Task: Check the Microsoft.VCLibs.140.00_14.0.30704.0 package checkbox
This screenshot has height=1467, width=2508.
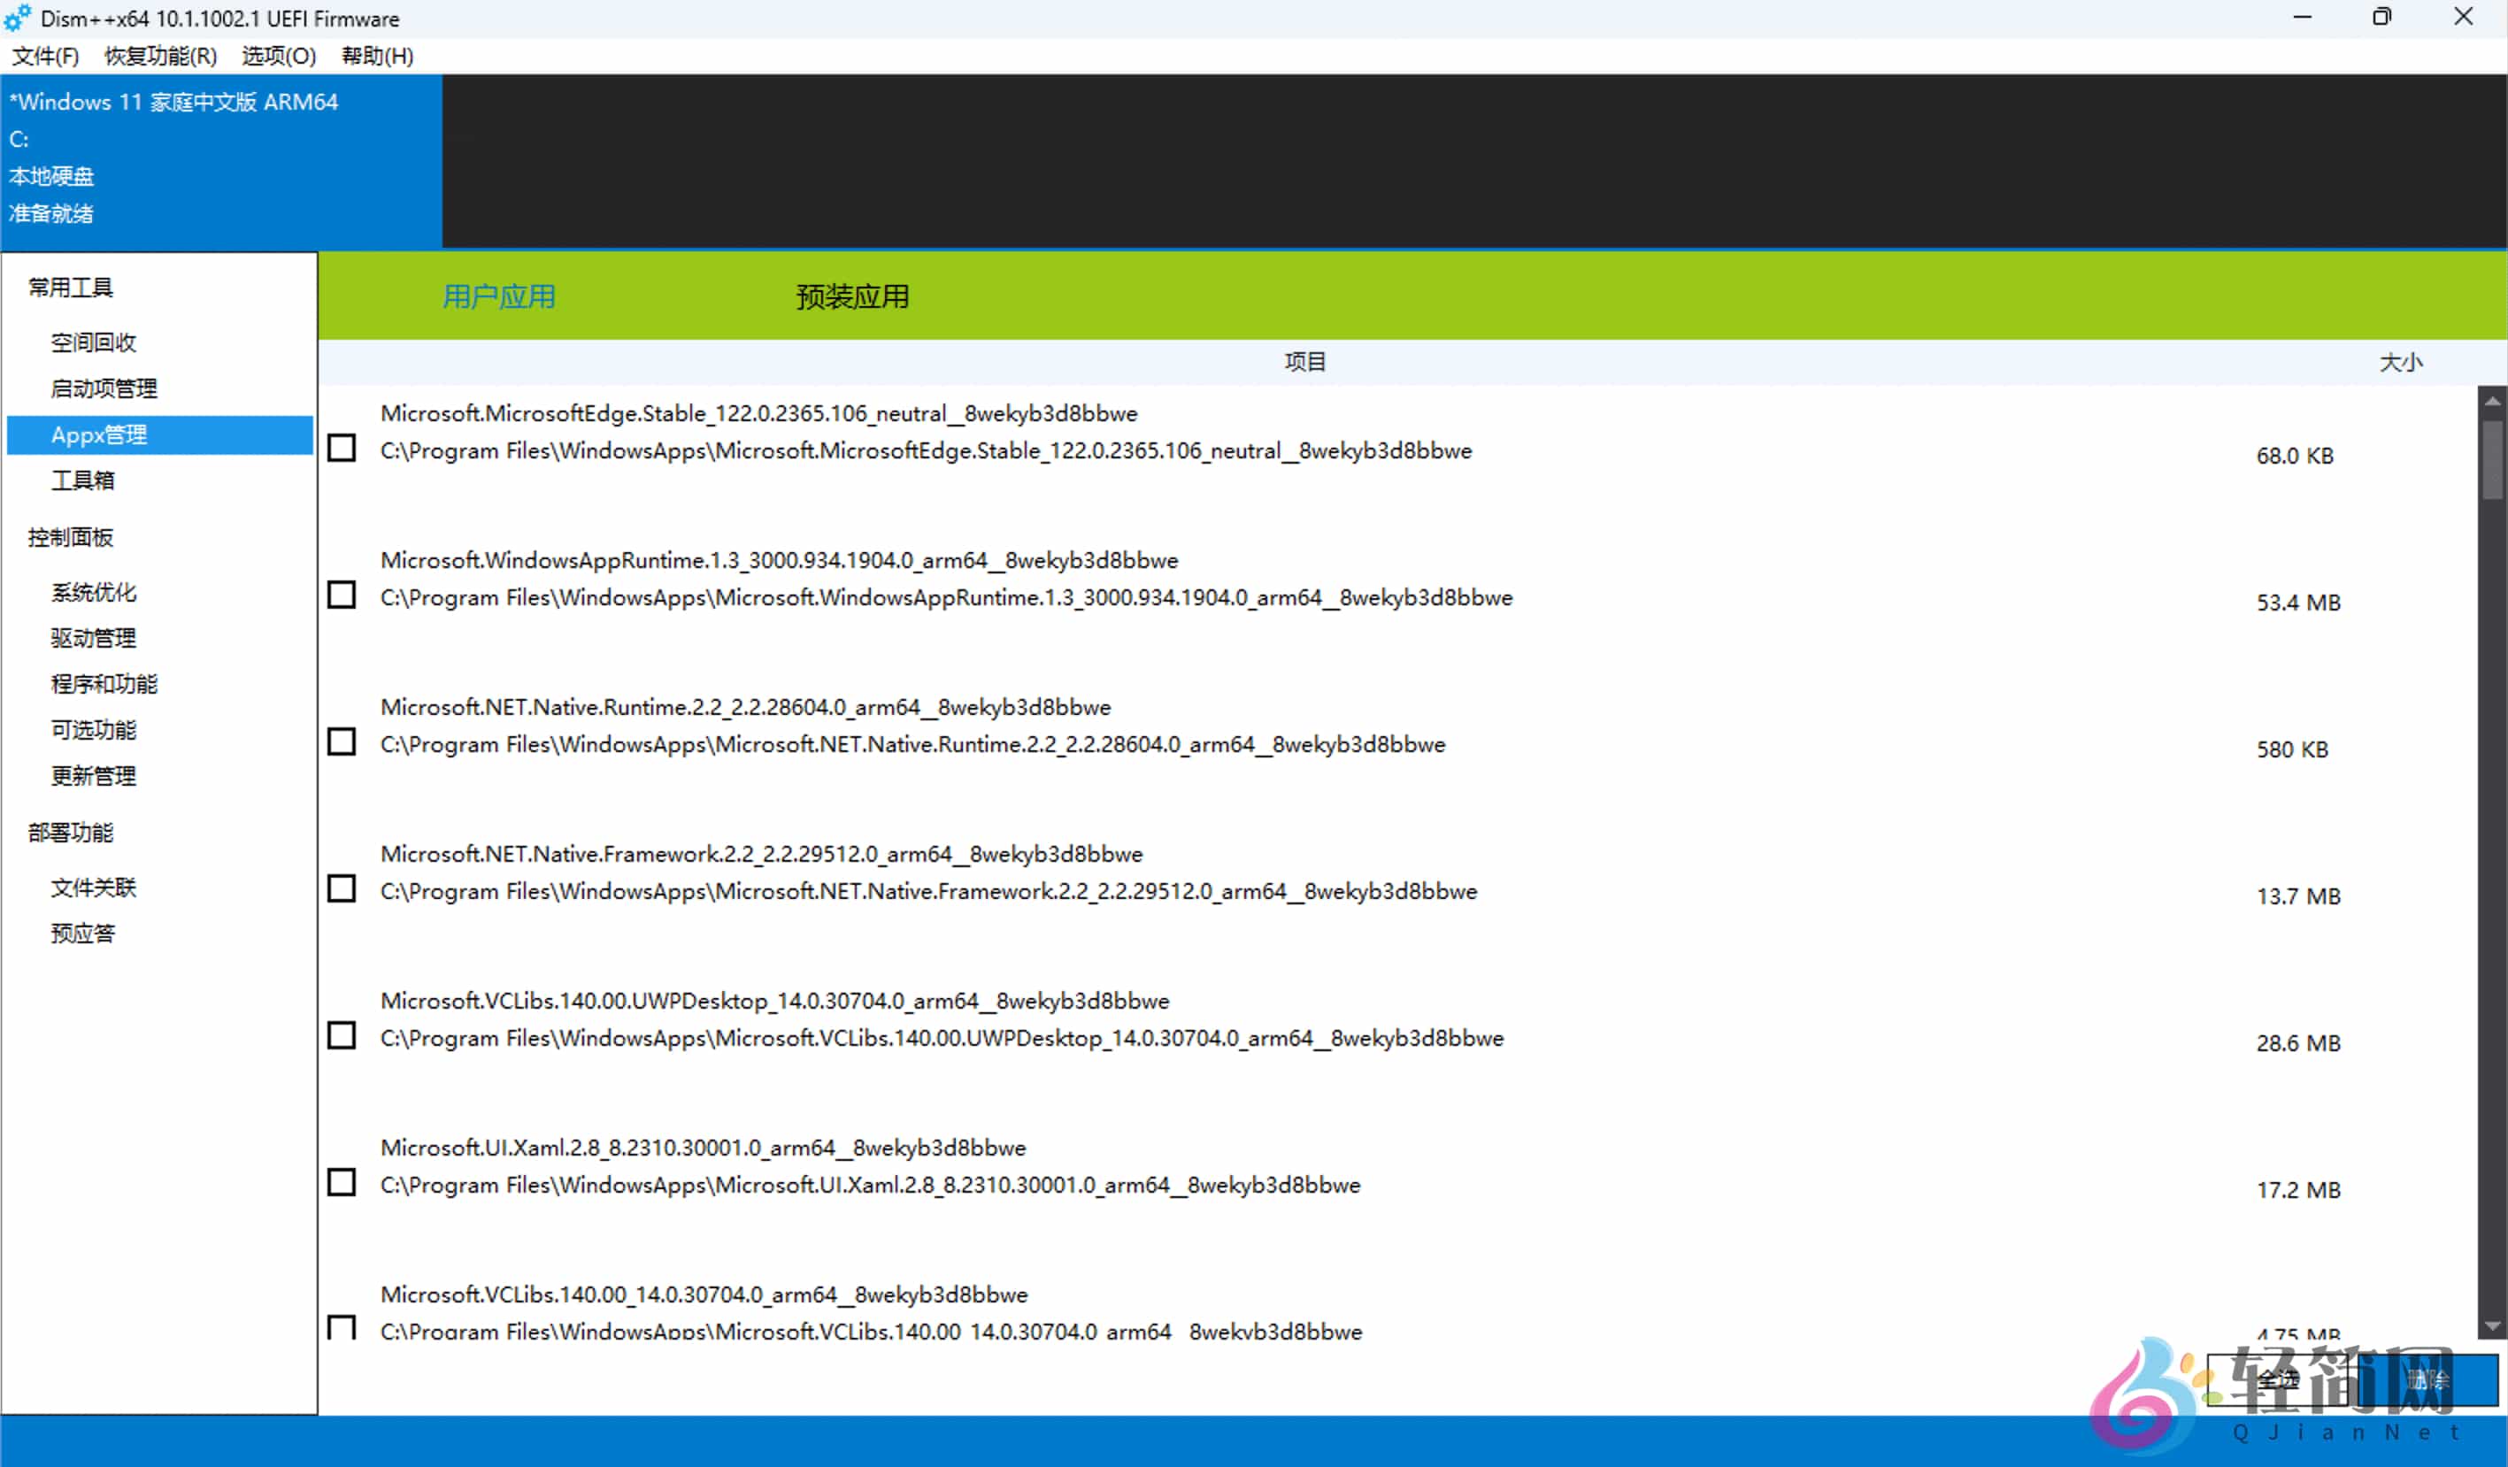Action: 342,1326
